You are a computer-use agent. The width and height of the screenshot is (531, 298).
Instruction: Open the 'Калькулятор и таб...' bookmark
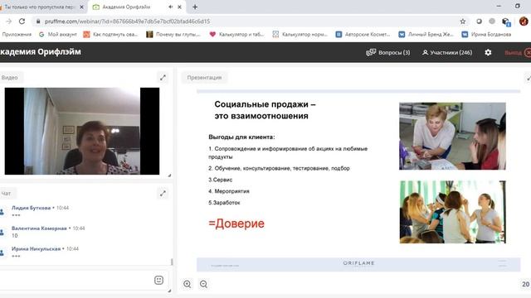pos(236,35)
